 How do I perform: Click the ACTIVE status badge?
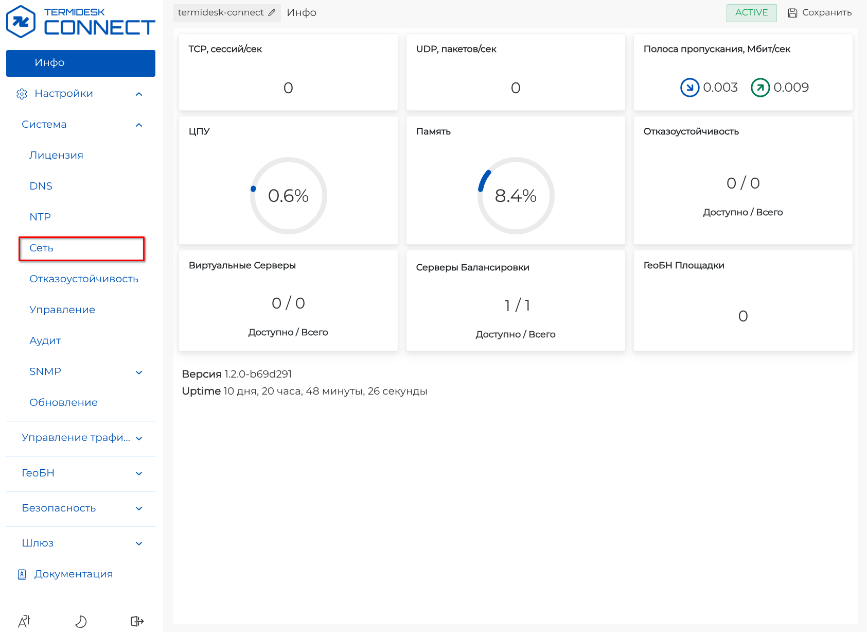click(751, 13)
